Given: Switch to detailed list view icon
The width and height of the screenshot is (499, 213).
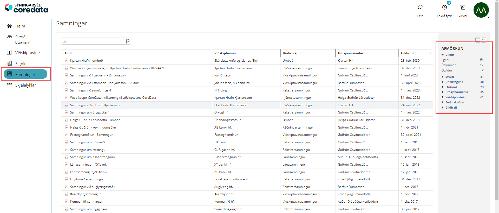Looking at the screenshot, I should click(x=483, y=40).
